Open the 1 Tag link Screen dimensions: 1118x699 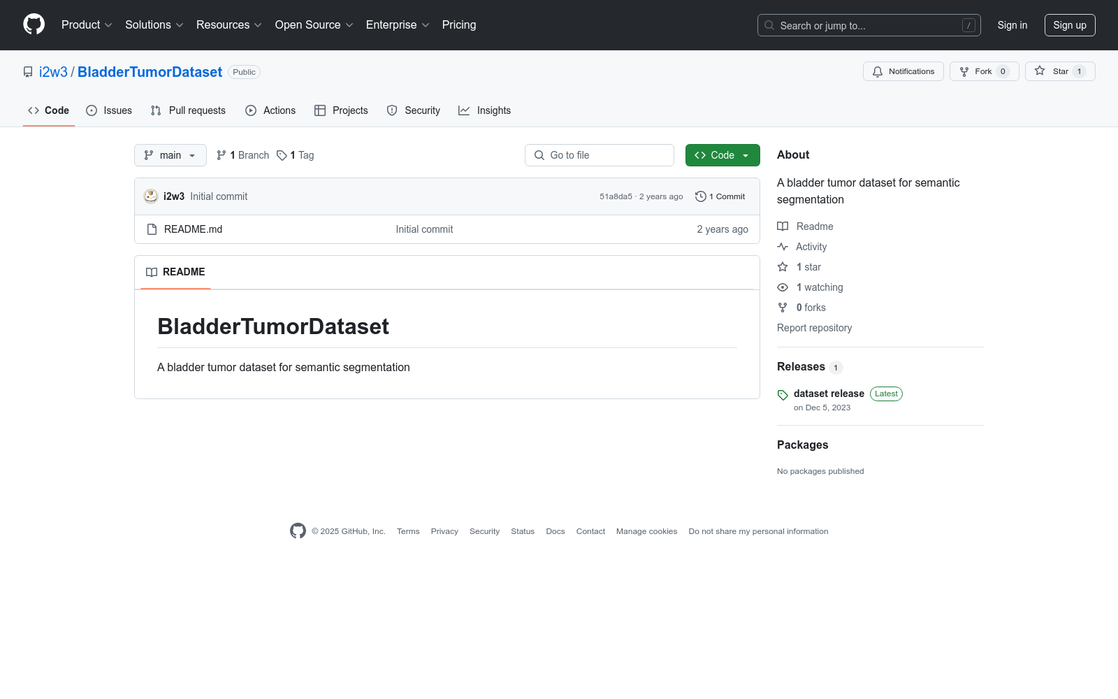tap(296, 155)
